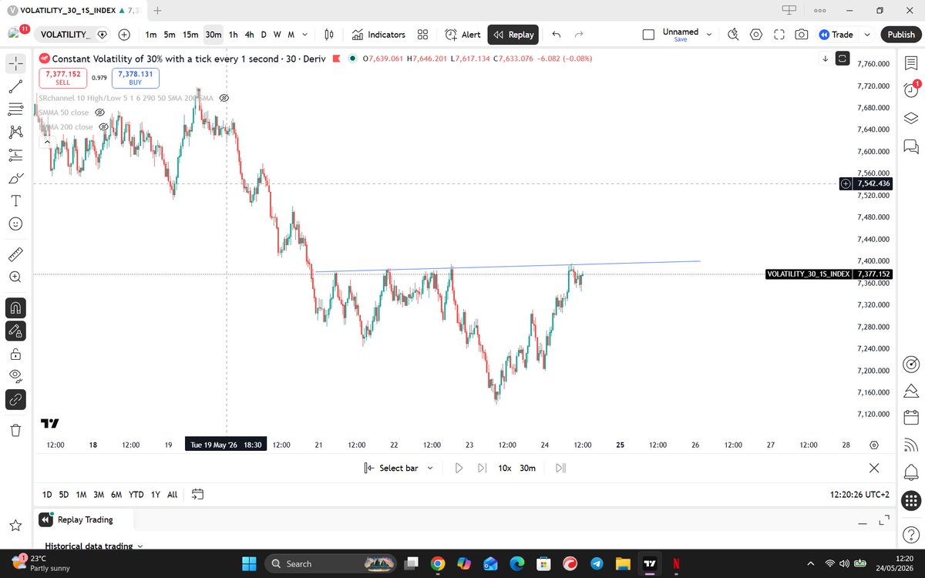This screenshot has width=925, height=578.
Task: Open the candlestick chart type menu
Action: pos(329,35)
